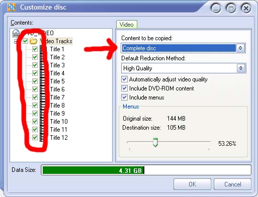258x197 pixels.
Task: Uncheck the Title 8 checkbox
Action: click(x=35, y=106)
